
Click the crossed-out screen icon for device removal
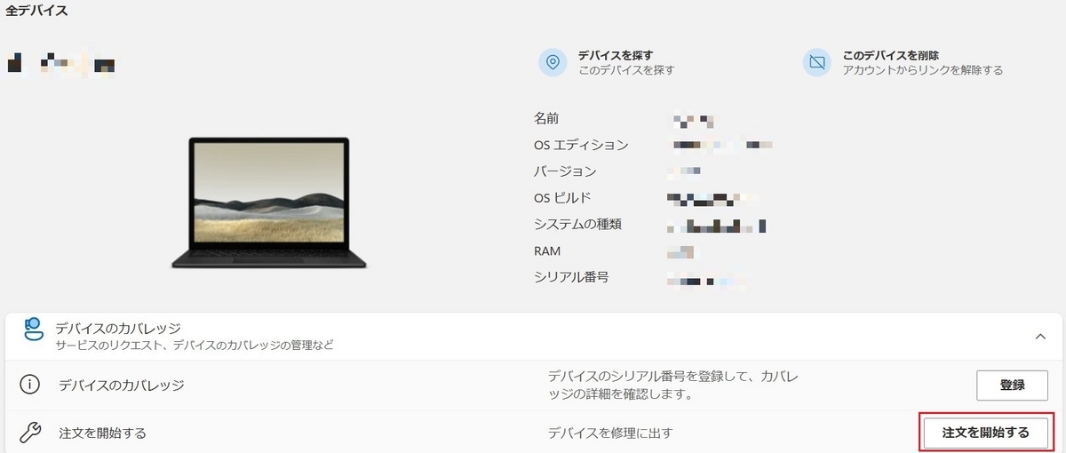816,62
